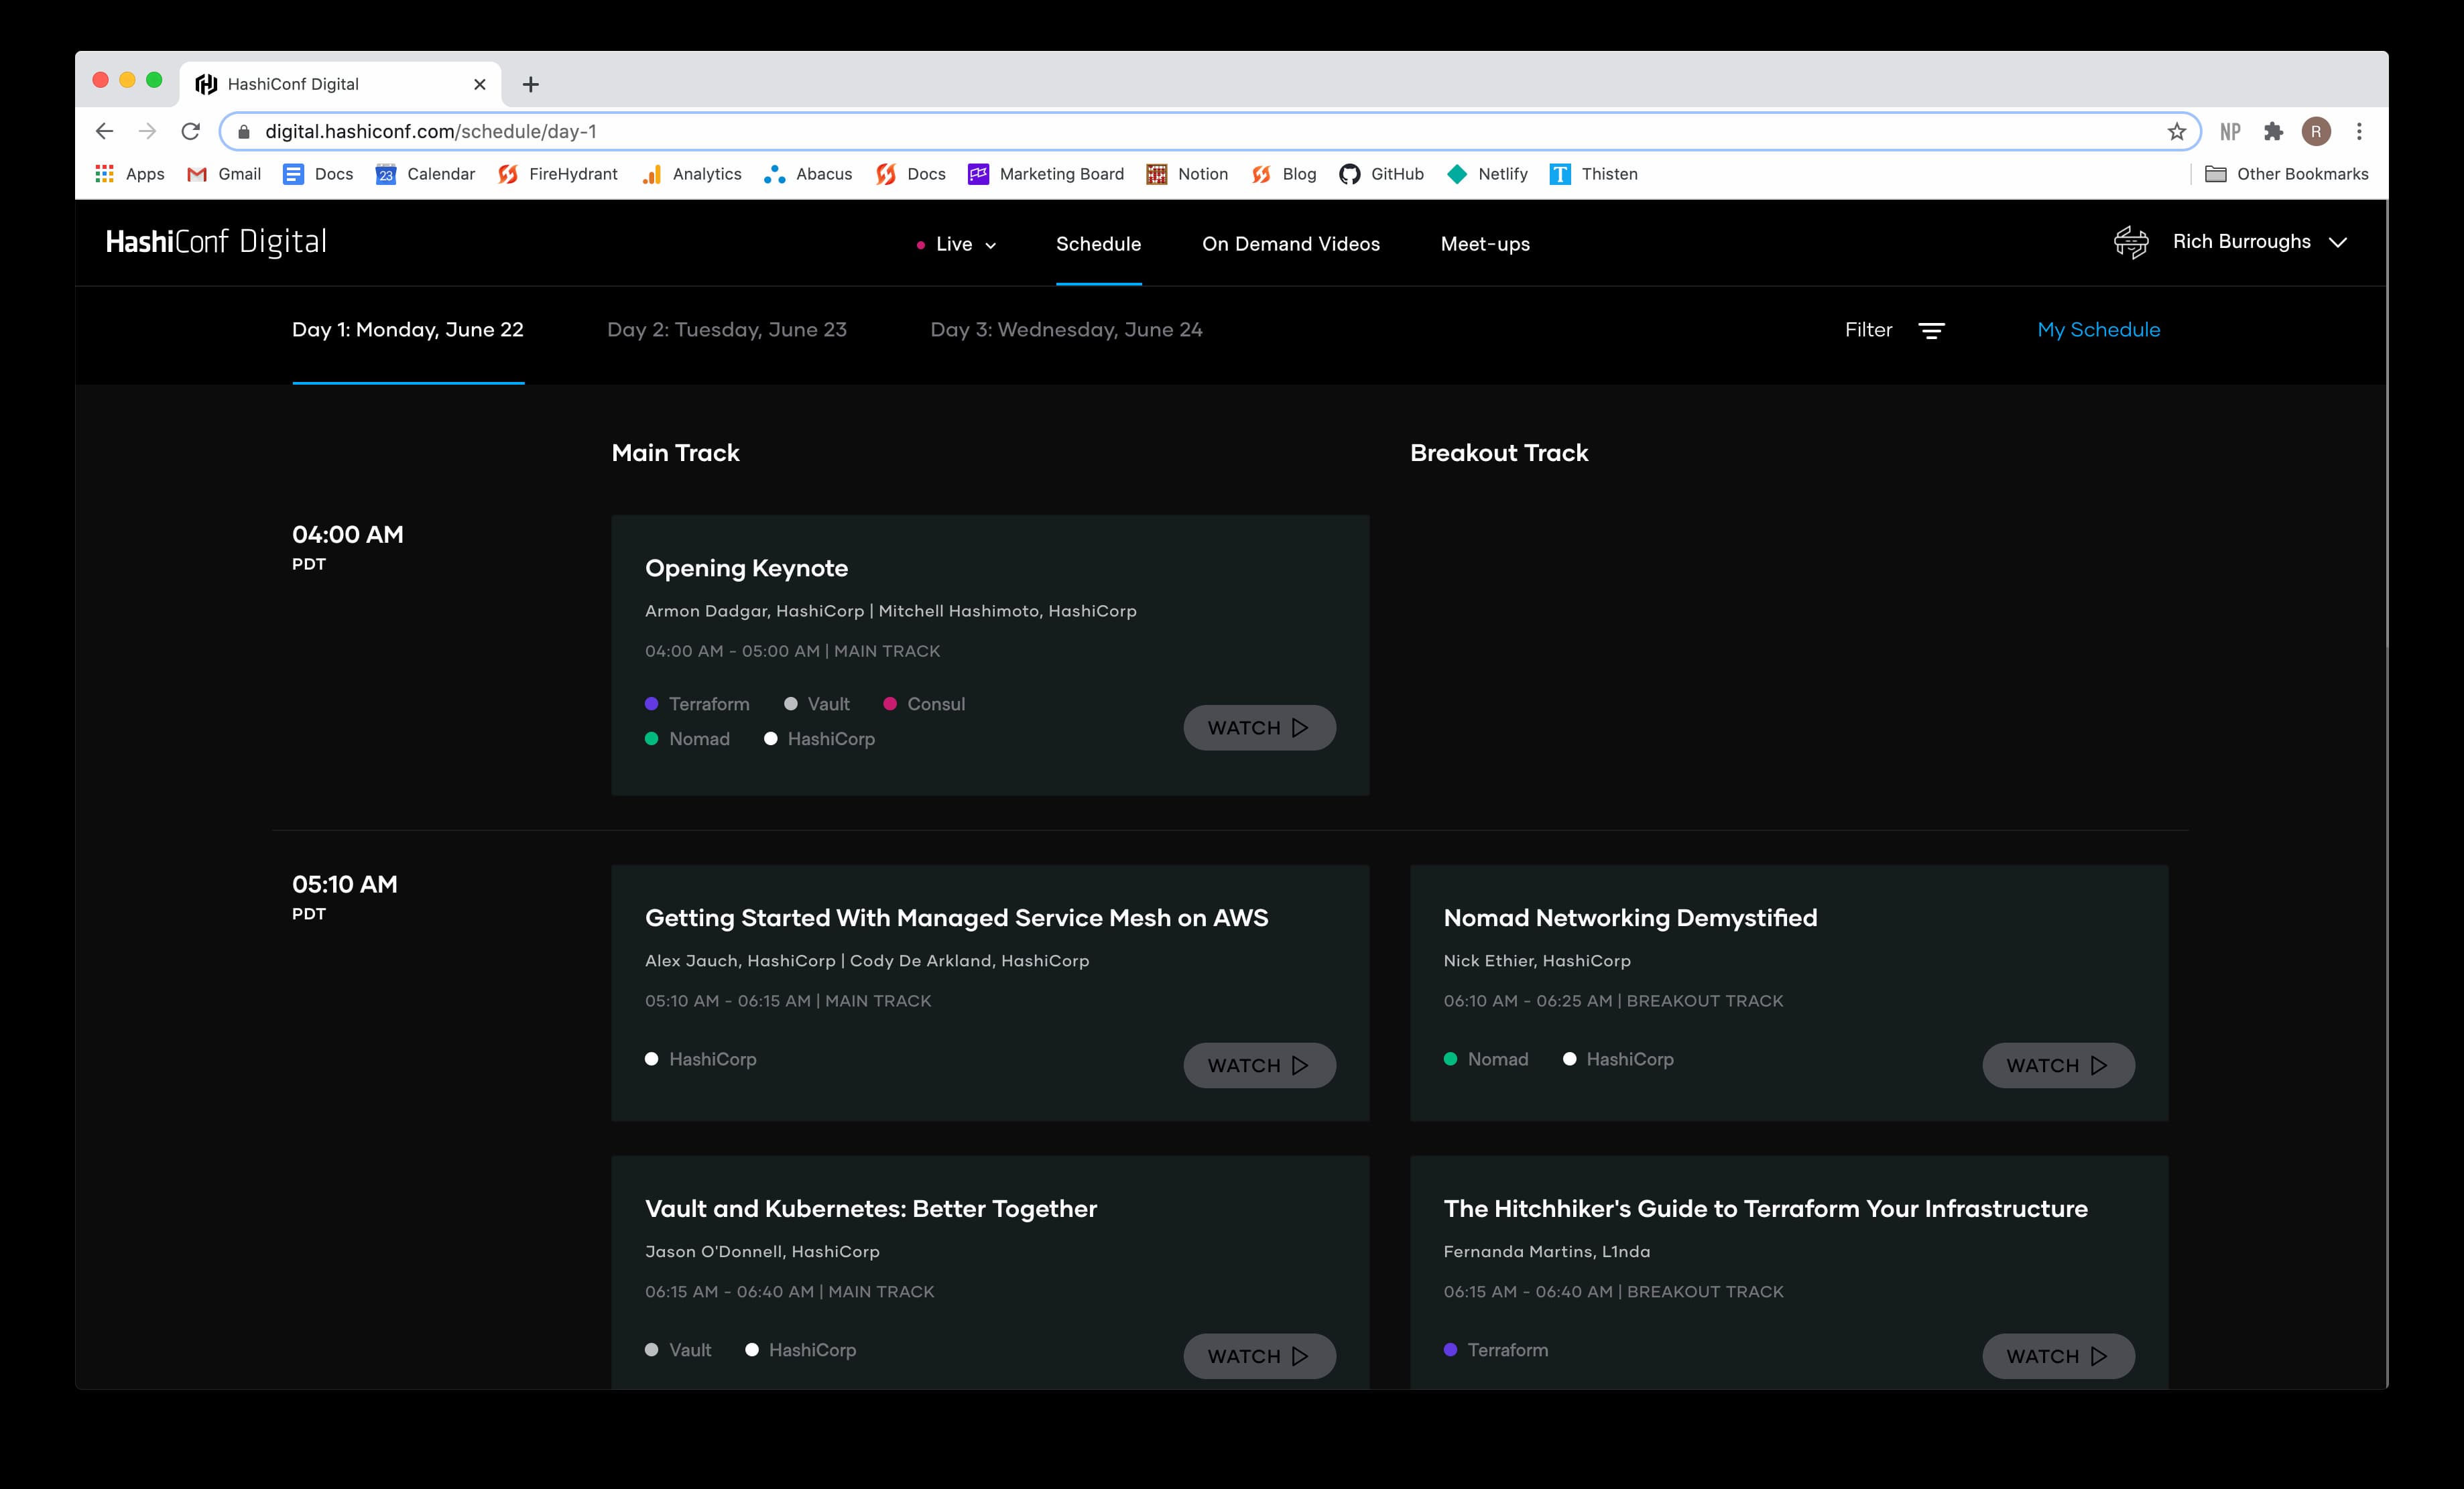
Task: Click On Demand Videos navigation menu item
Action: pos(1290,243)
